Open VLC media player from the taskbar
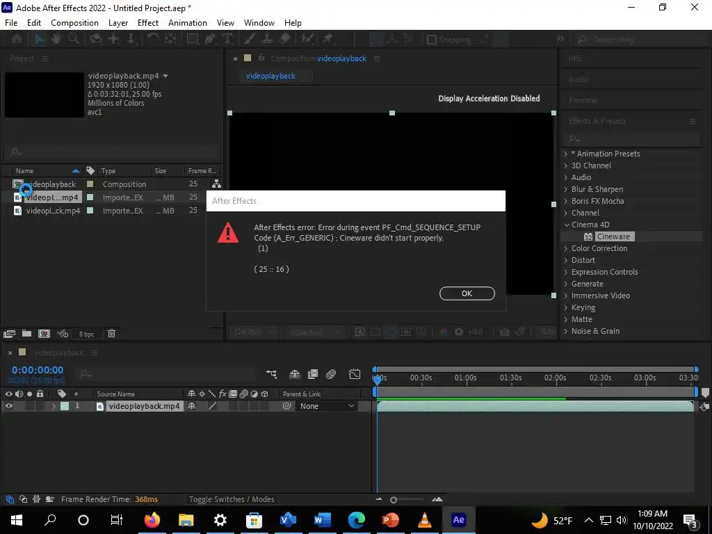 click(425, 520)
